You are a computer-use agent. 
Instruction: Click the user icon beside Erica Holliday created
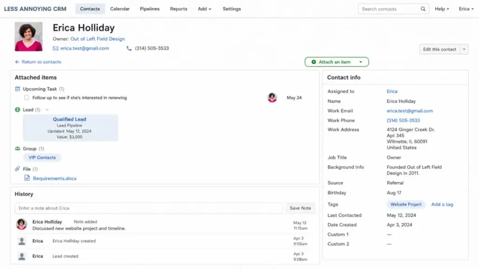(22, 241)
